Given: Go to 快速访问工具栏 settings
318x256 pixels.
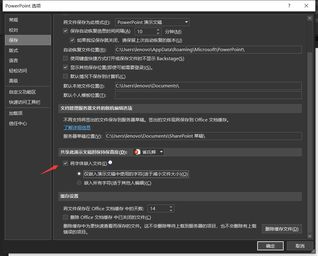Looking at the screenshot, I should point(28,102).
